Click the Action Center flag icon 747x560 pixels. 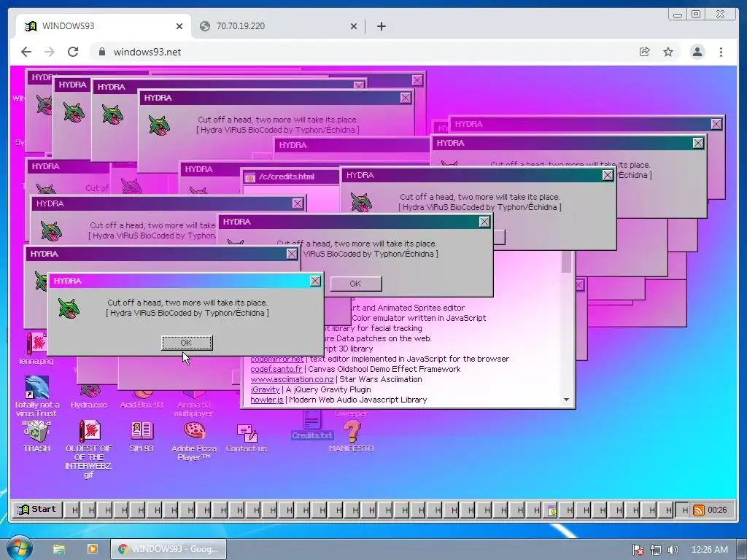[638, 550]
